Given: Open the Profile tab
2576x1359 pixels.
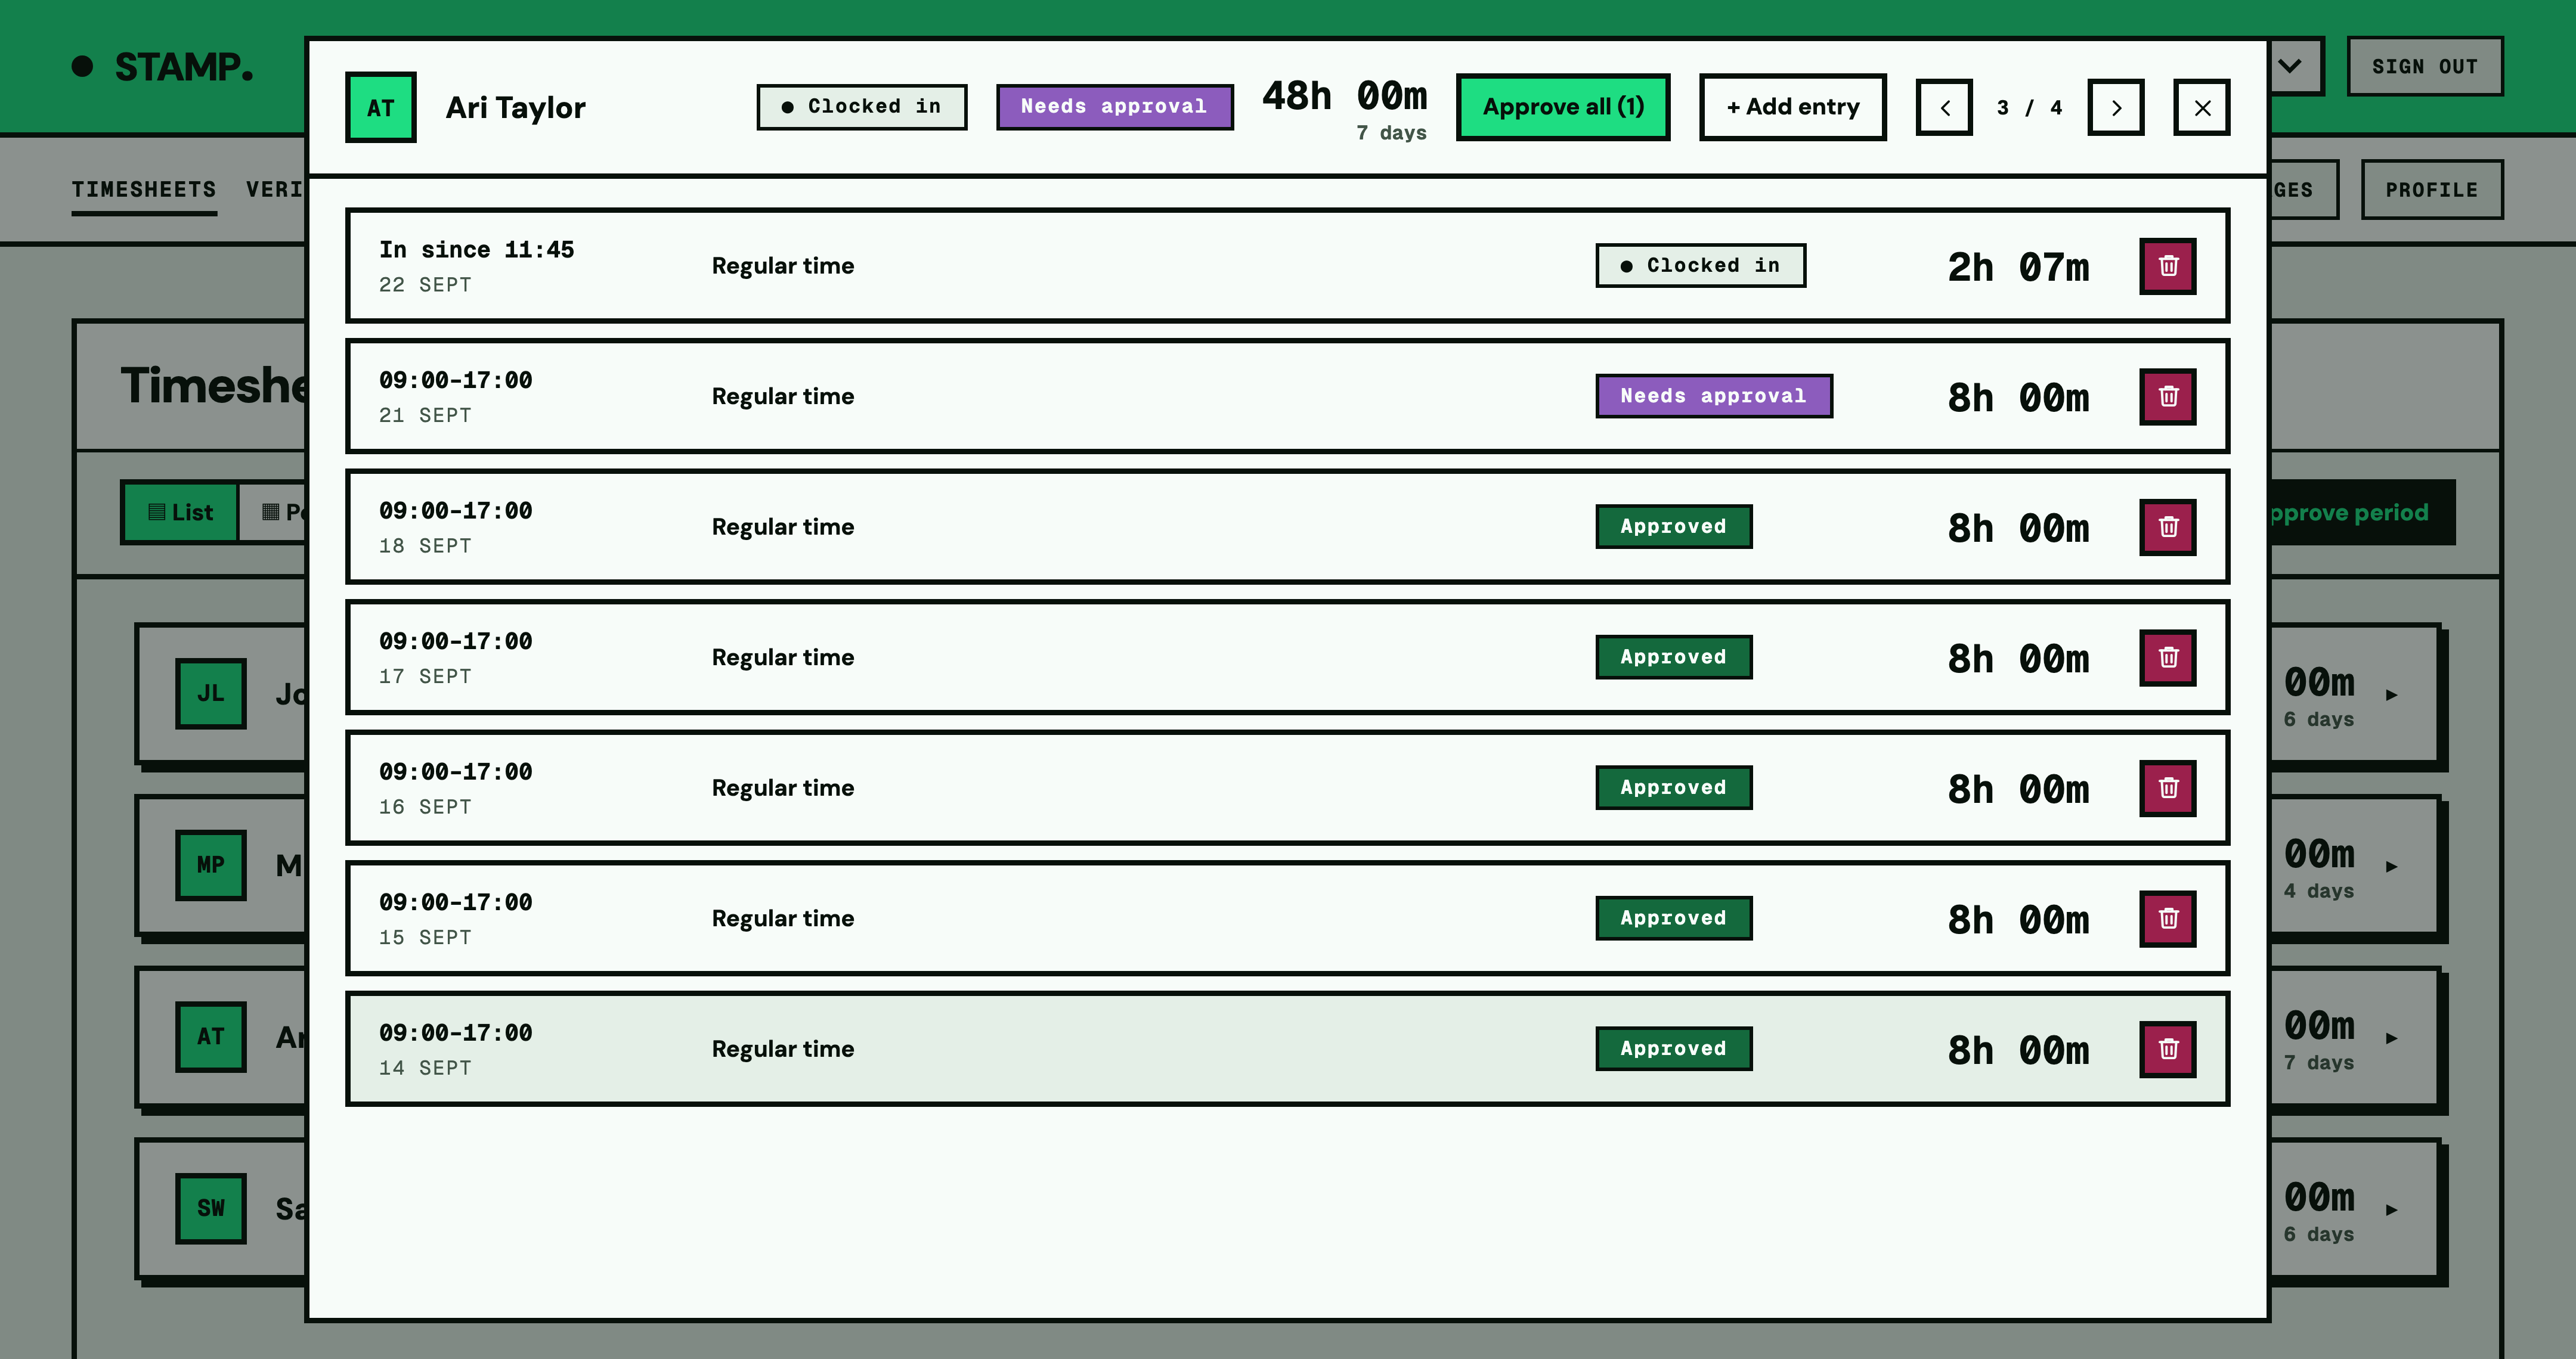Looking at the screenshot, I should tap(2432, 190).
